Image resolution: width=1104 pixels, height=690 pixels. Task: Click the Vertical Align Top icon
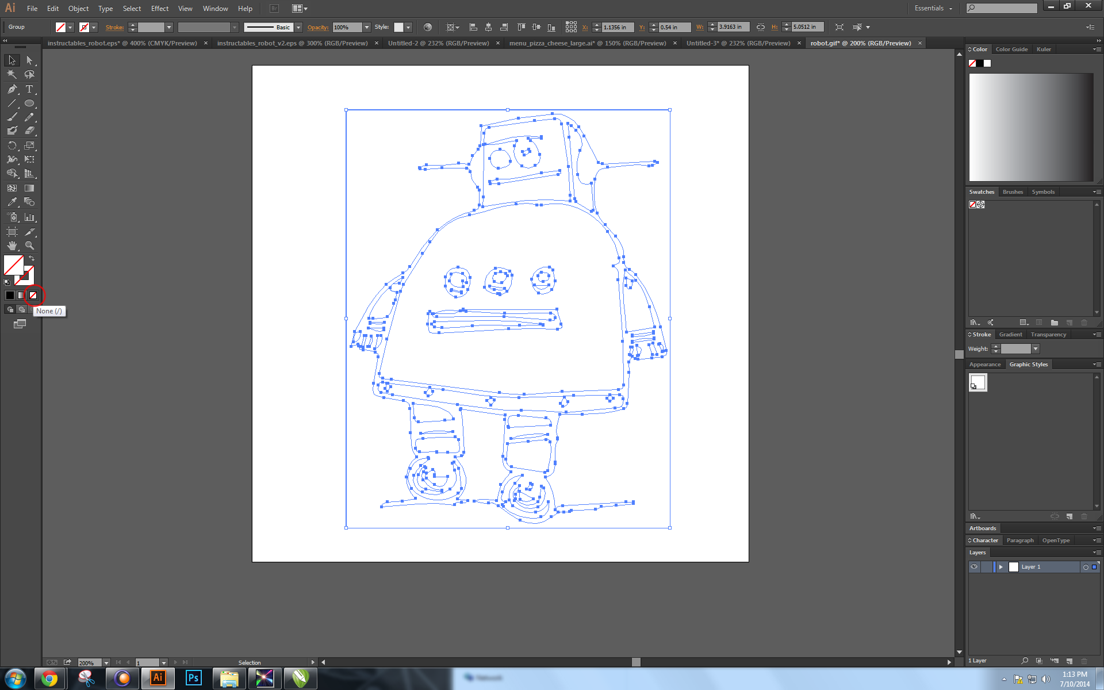pyautogui.click(x=521, y=27)
